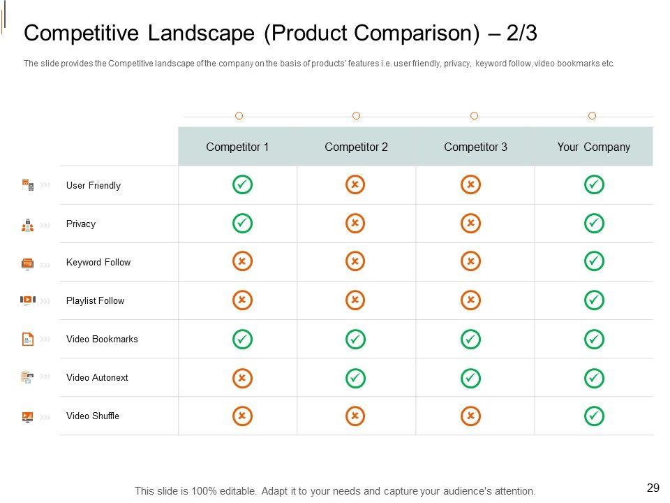
Task: Click Competitor 3 Video Autonext check mark
Action: 471,378
